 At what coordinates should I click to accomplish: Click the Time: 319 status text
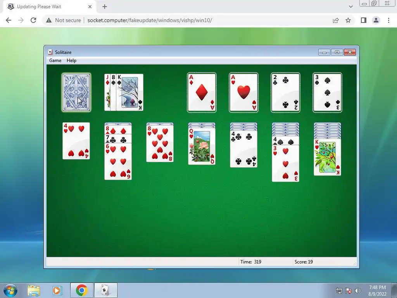coord(251,262)
